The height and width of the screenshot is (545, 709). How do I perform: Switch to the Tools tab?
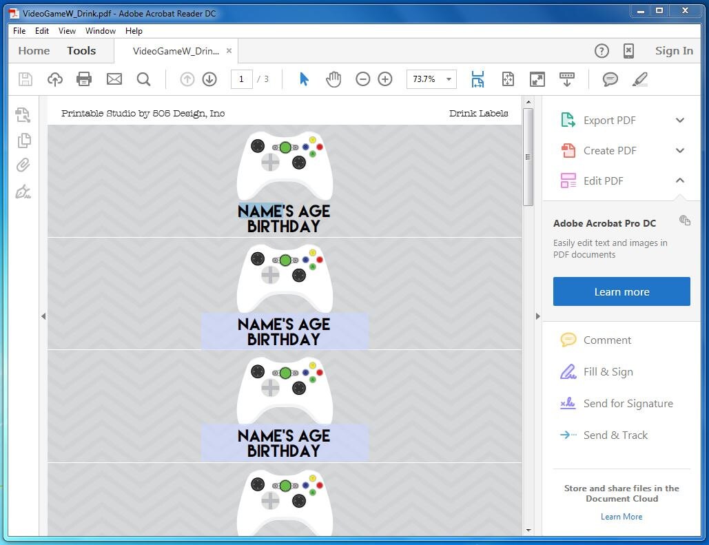[x=81, y=51]
